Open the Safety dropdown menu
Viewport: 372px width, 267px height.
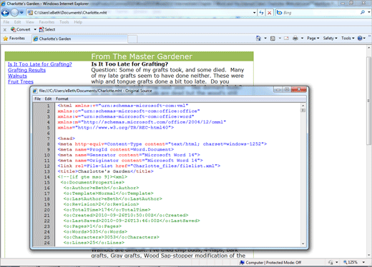coord(330,38)
